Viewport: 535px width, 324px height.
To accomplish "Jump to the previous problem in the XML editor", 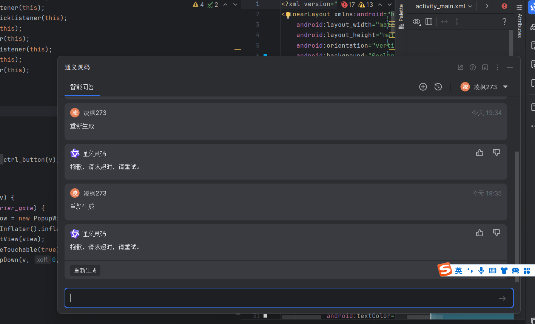I will click(x=380, y=5).
